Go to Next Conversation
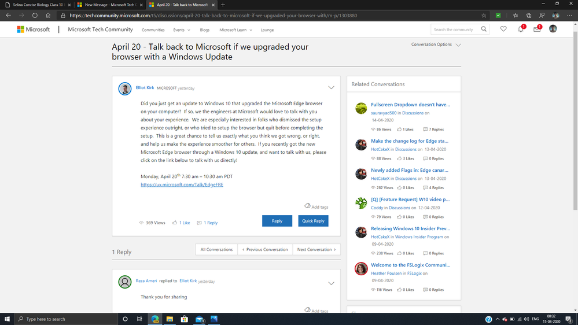Image resolution: width=578 pixels, height=325 pixels. pyautogui.click(x=316, y=249)
